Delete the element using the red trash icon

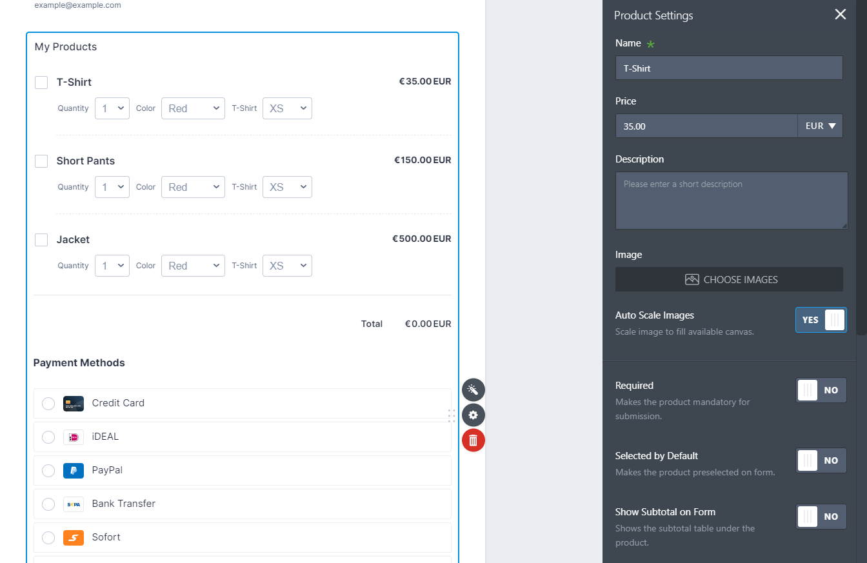tap(473, 440)
